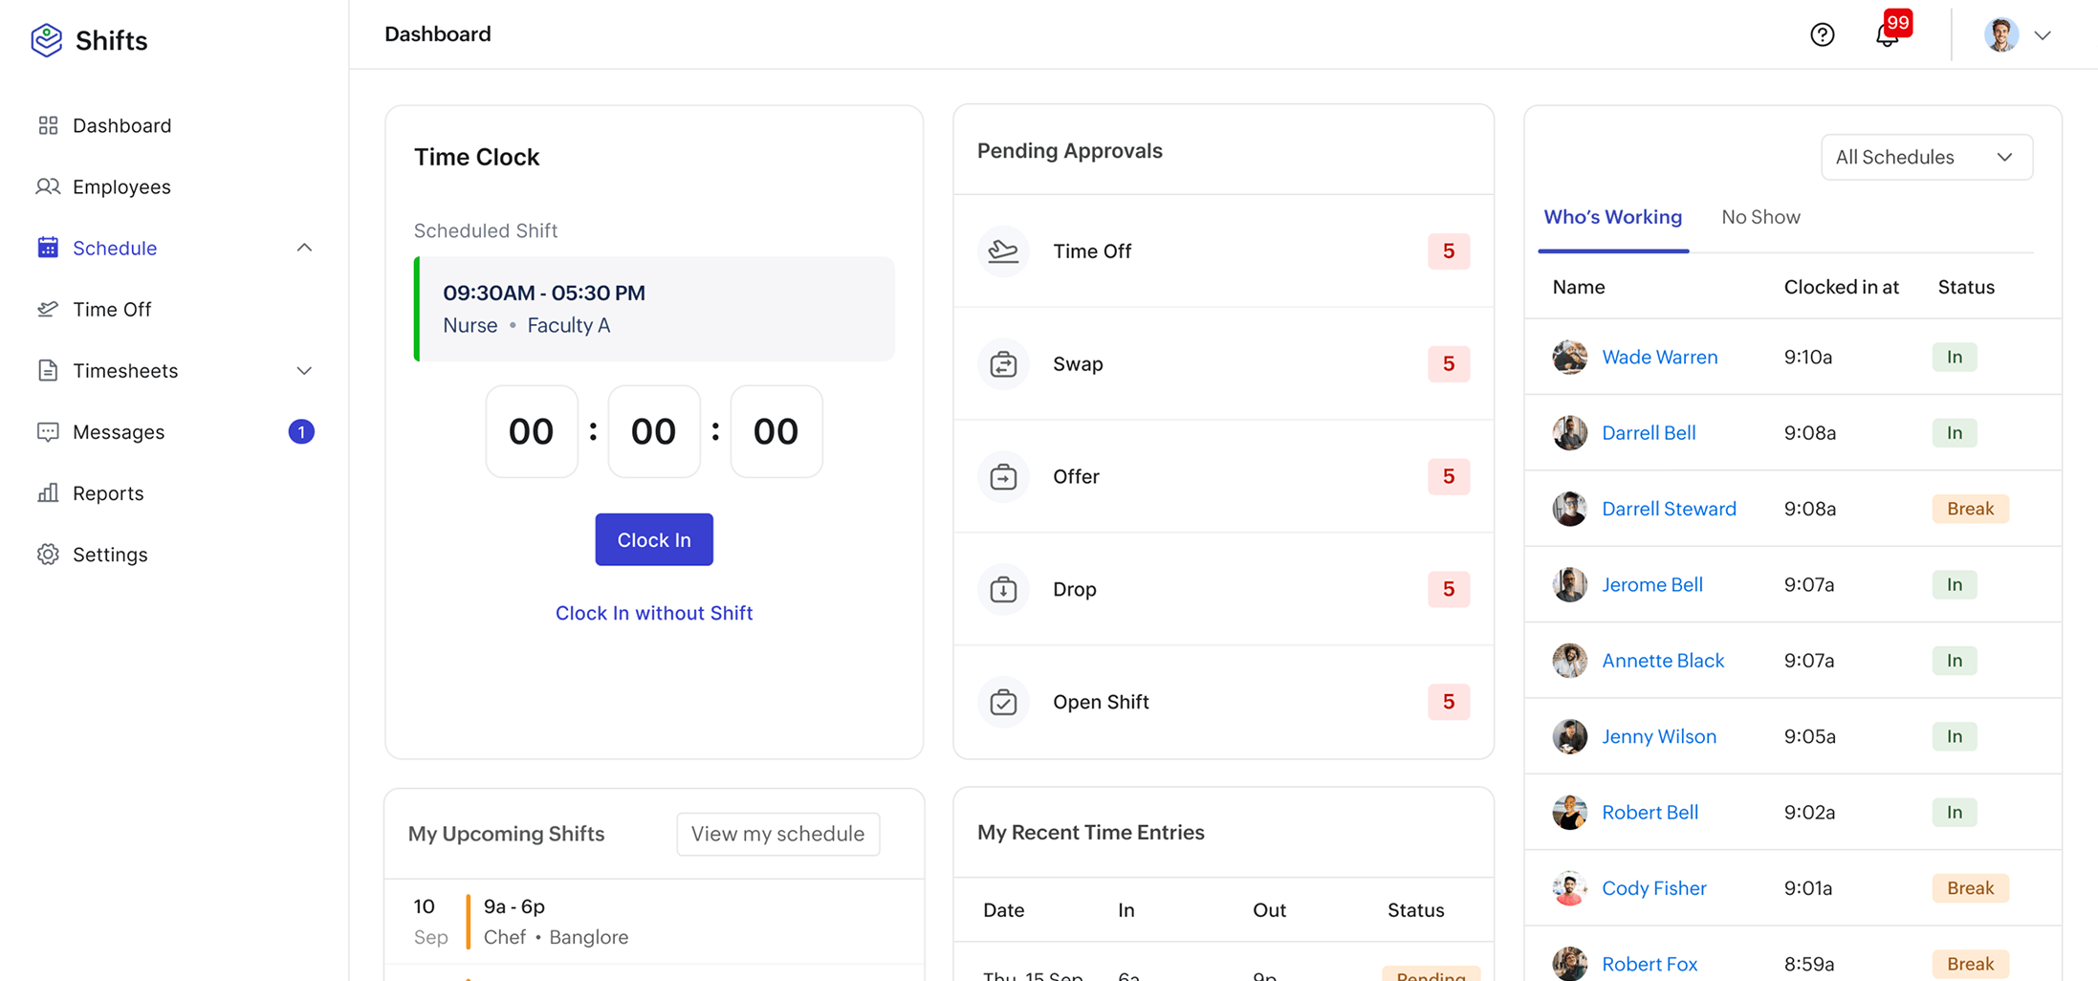Click Robert Bell's avatar
Viewport: 2098px width, 981px height.
coord(1569,812)
